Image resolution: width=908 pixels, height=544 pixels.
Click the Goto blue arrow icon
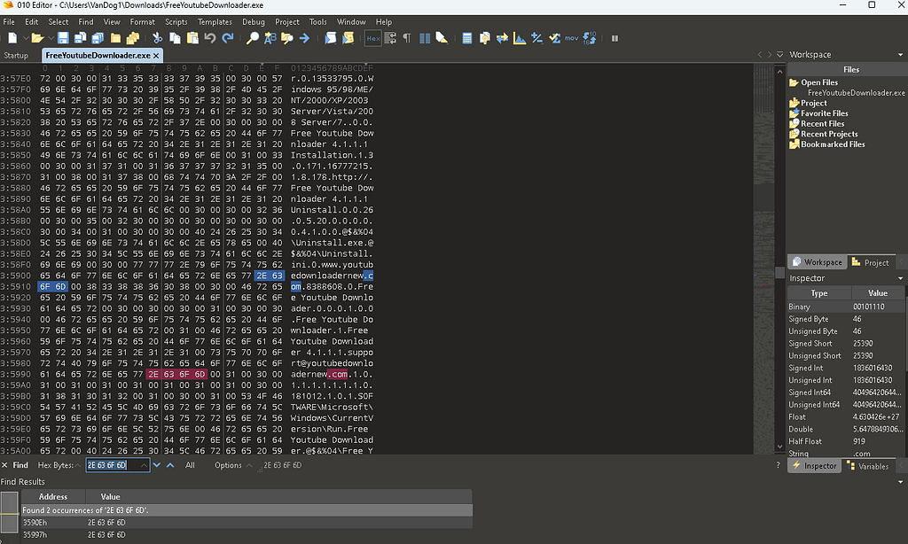tap(304, 38)
